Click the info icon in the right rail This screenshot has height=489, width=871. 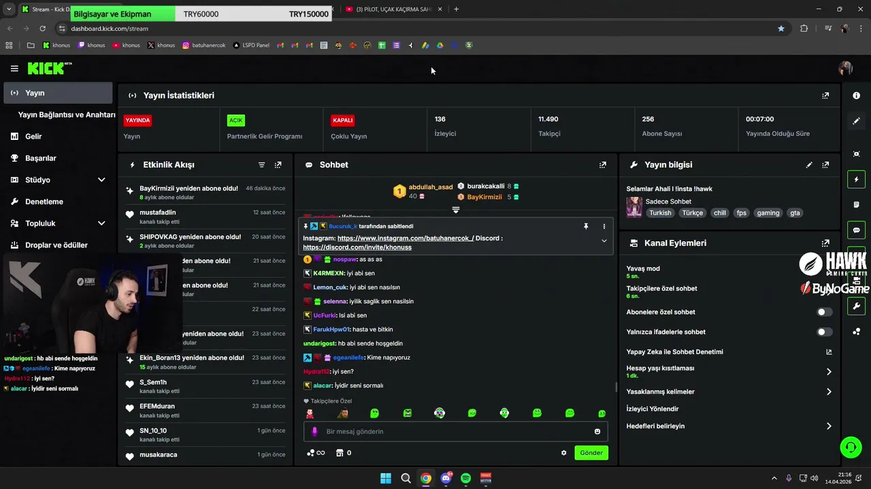coord(856,96)
